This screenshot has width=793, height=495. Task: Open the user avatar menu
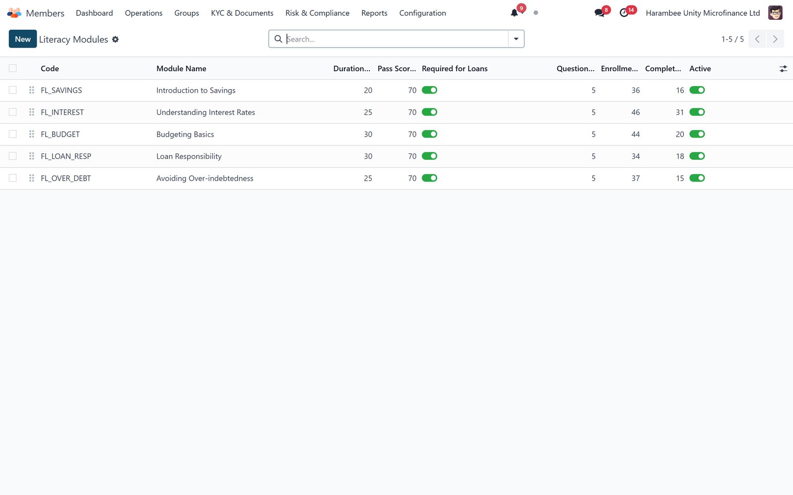coord(775,13)
